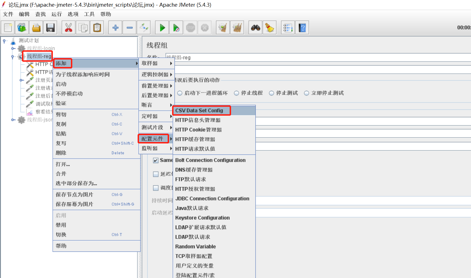
Task: Expand the 线程组-json tree node
Action: click(13, 120)
